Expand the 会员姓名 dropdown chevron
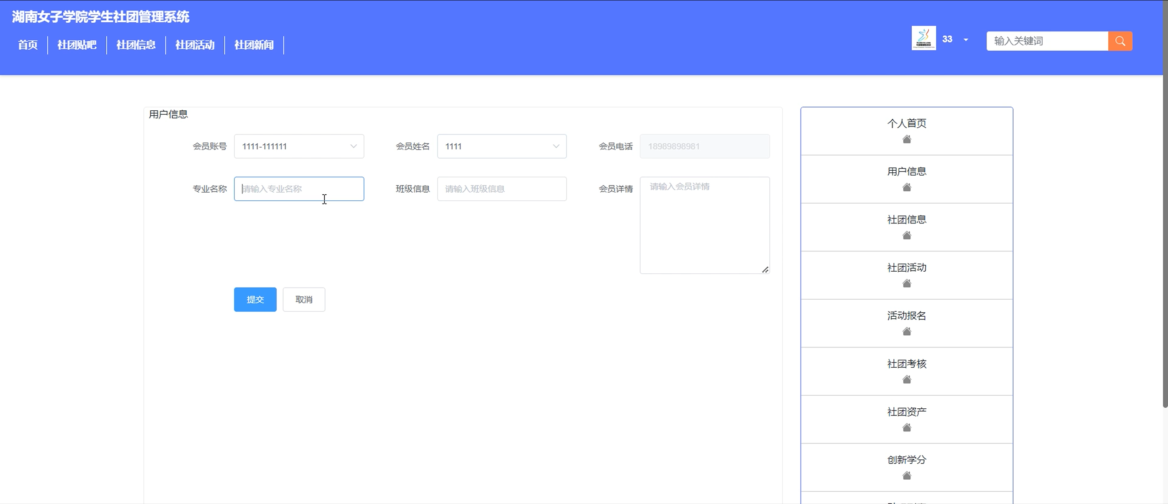The height and width of the screenshot is (504, 1168). [556, 146]
